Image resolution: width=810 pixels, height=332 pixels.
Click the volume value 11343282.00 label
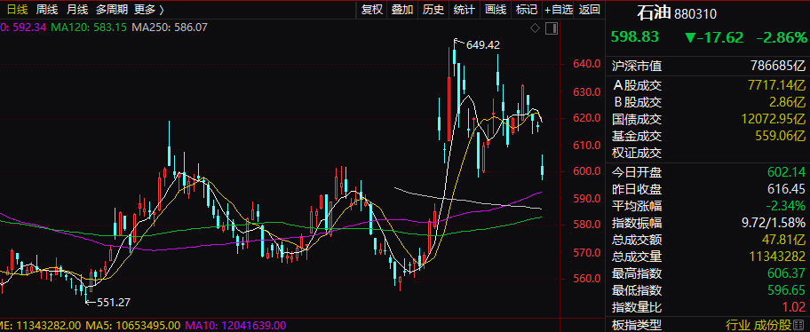coord(40,326)
